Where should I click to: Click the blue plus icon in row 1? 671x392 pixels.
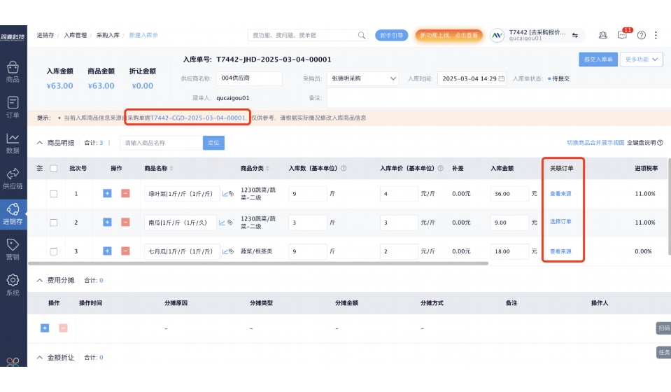107,193
